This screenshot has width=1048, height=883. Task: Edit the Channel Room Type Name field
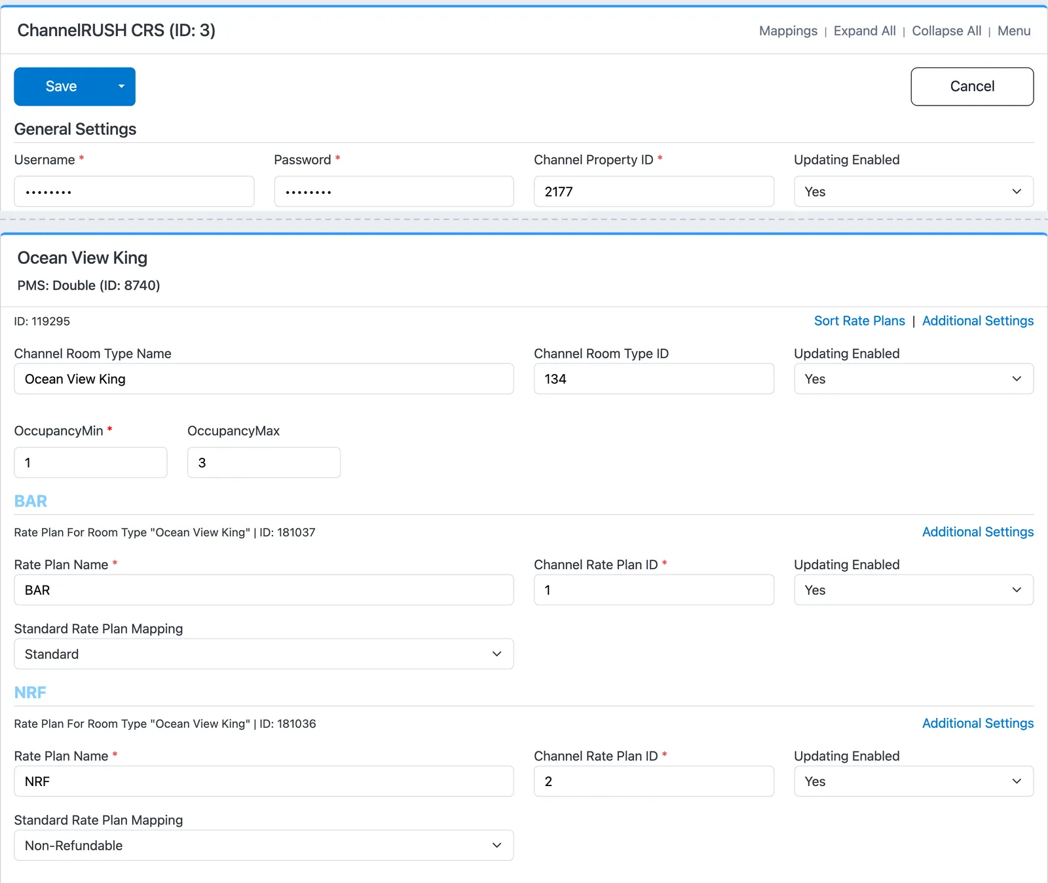click(264, 379)
